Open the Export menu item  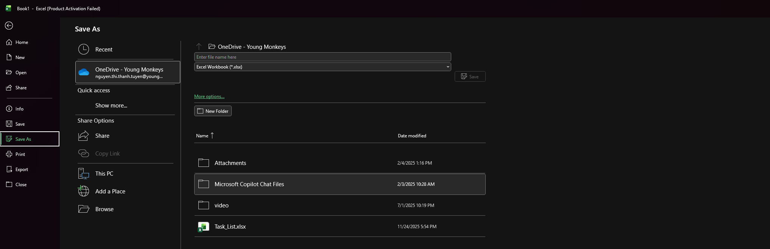click(22, 170)
